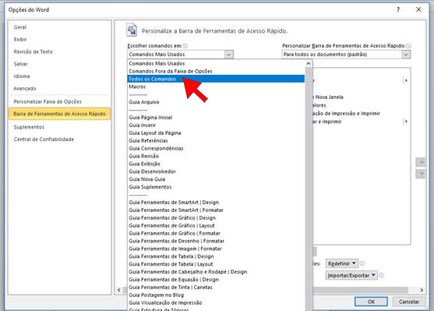The width and height of the screenshot is (434, 311).
Task: Select Guia Ferramentas de SmartArt | Design
Action: (216, 203)
